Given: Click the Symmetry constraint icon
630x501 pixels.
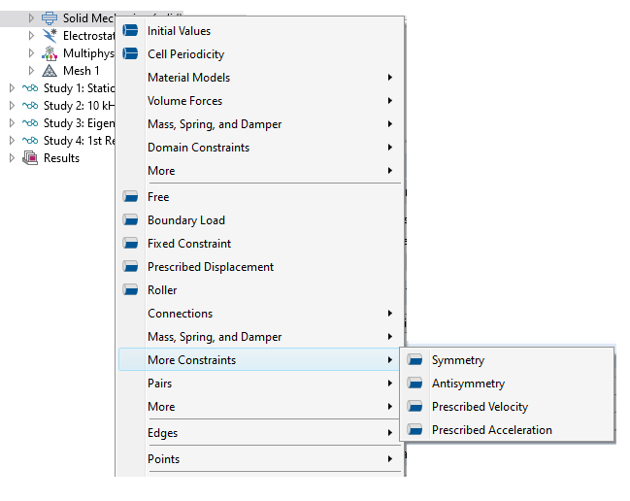Looking at the screenshot, I should coord(415,360).
